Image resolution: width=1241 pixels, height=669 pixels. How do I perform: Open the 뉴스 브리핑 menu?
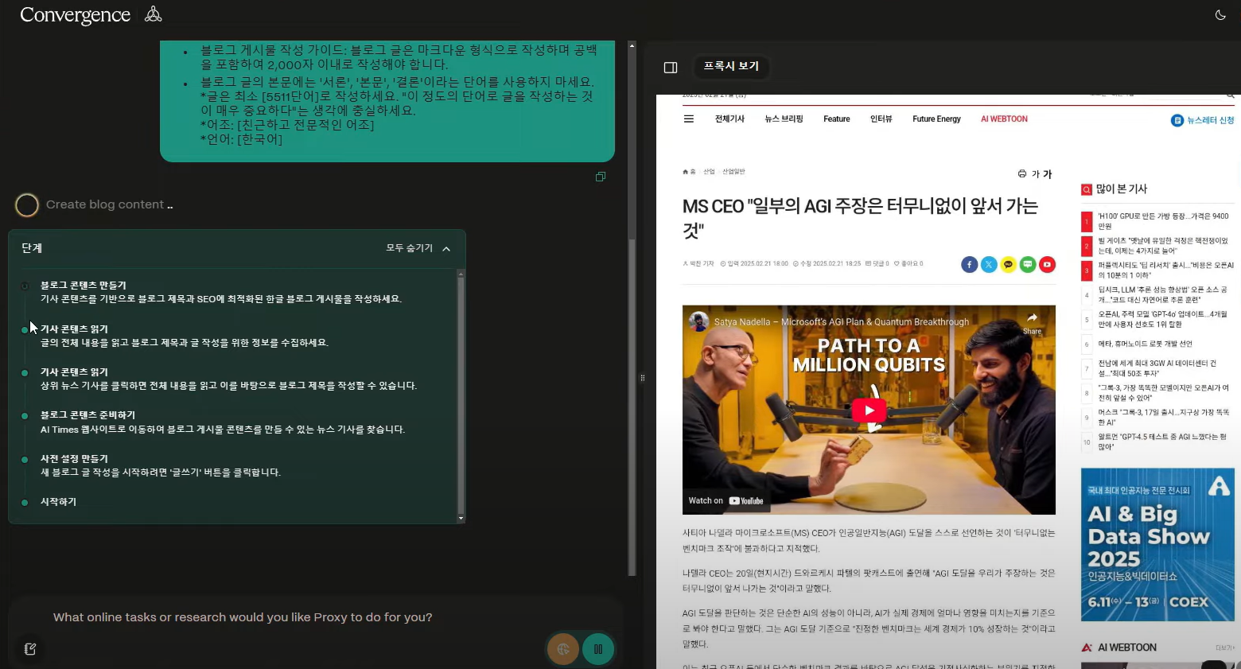[x=784, y=119]
